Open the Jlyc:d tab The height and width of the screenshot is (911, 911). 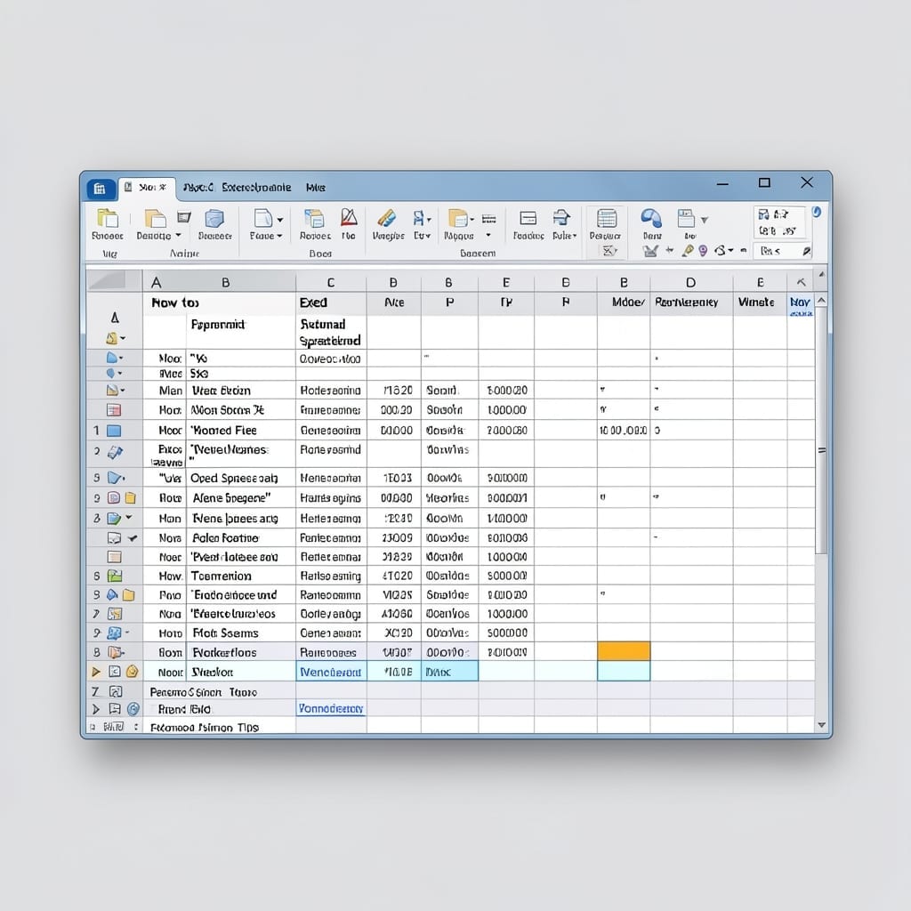click(198, 187)
